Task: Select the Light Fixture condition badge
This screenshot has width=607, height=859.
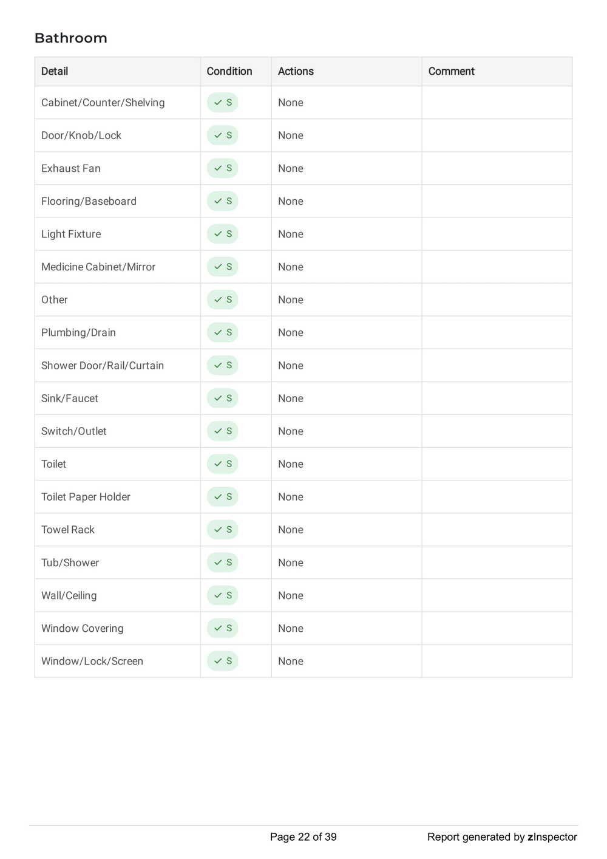Action: coord(222,234)
